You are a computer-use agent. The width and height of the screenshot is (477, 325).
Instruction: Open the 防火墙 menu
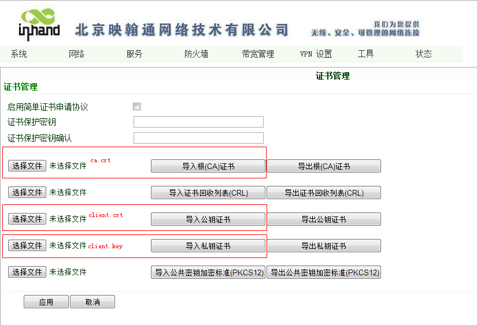197,54
